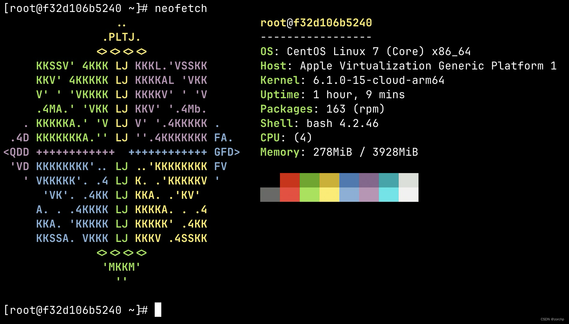Click the 'MKKM' text in the ASCII logo

121,267
